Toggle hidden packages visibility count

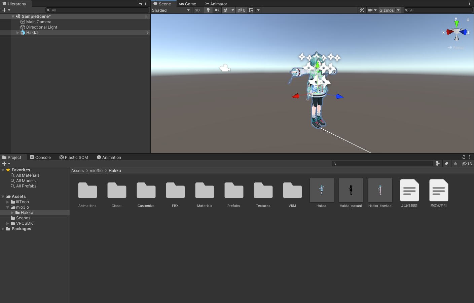tap(467, 164)
